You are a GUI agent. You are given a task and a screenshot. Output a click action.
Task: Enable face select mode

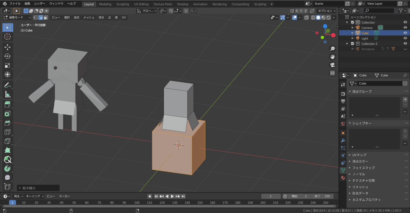[45, 17]
